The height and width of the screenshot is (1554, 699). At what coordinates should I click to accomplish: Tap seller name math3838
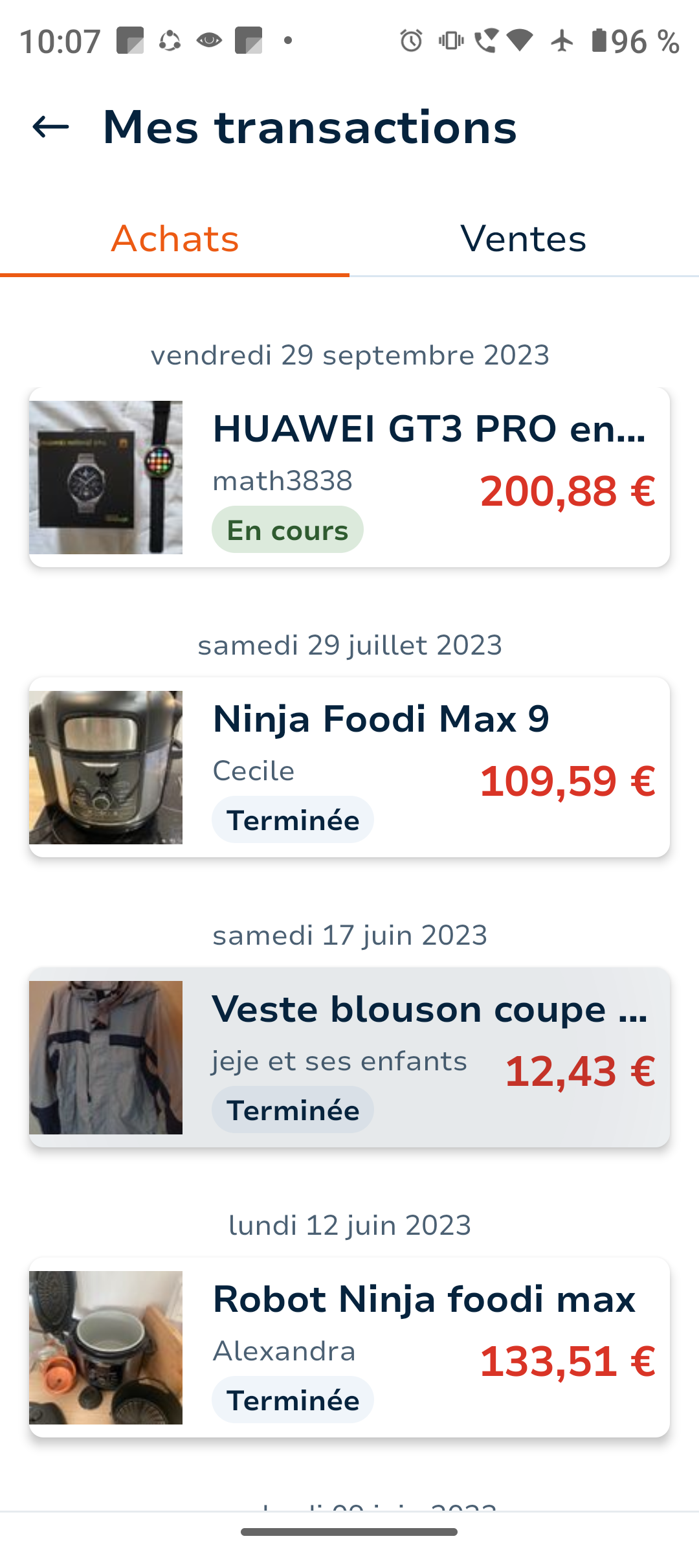pos(282,481)
